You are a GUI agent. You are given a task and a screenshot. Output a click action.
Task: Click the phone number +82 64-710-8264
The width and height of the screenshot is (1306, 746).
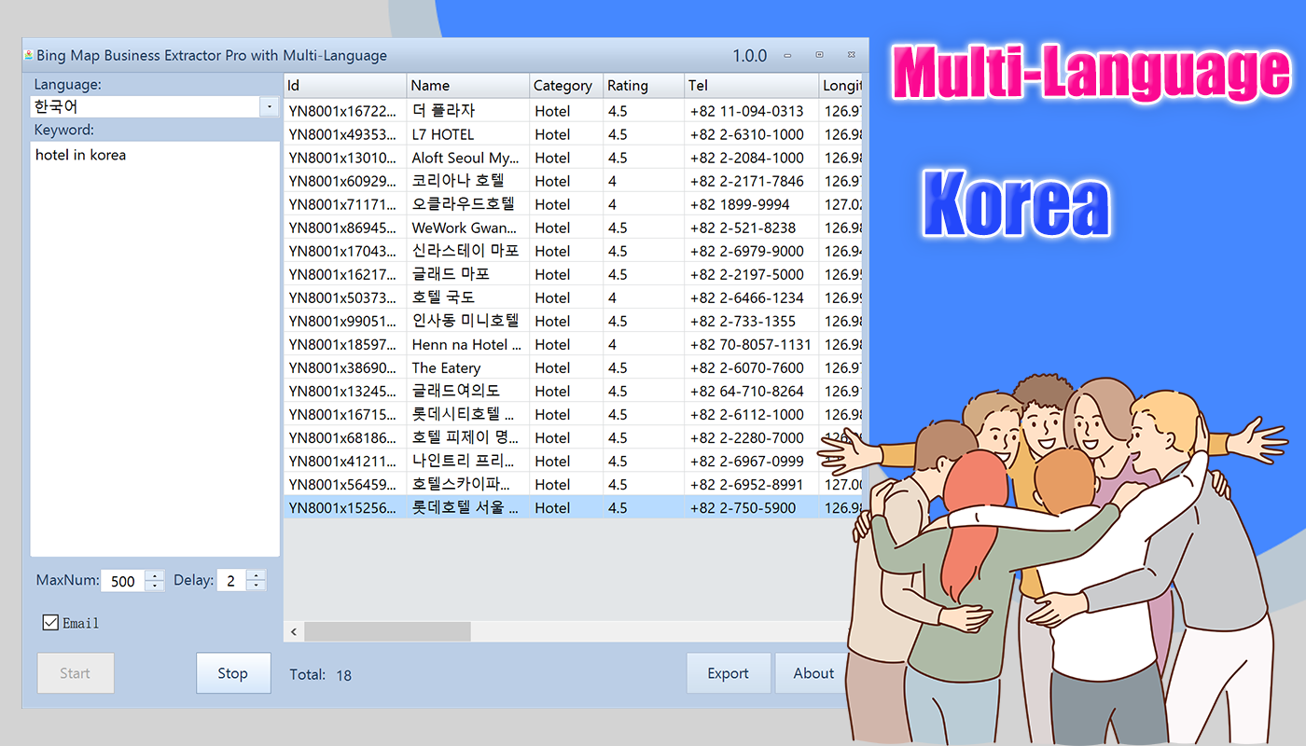[x=746, y=391]
